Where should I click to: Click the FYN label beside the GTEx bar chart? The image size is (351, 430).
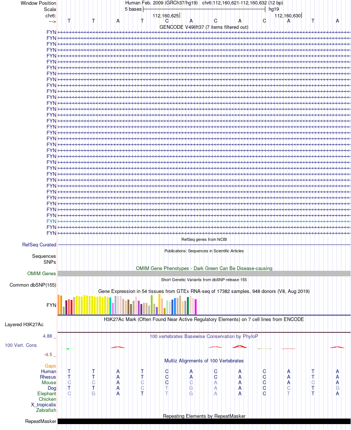coord(51,305)
